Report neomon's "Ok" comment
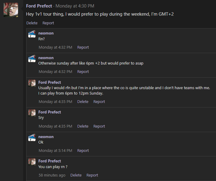 83,151
